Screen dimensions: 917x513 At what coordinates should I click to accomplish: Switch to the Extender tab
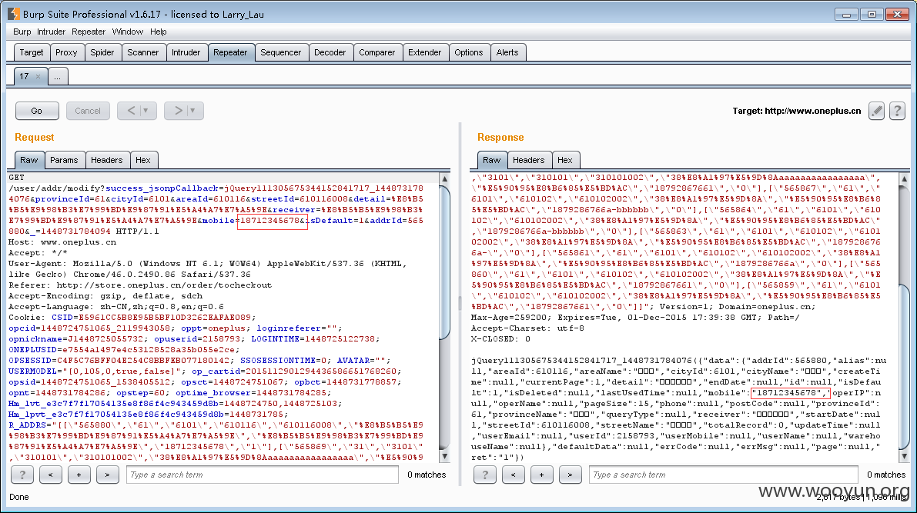tap(424, 52)
